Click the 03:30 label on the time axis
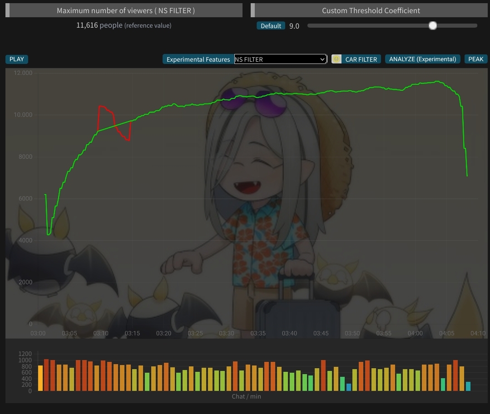Screen dimensions: 490x414 point(227,333)
